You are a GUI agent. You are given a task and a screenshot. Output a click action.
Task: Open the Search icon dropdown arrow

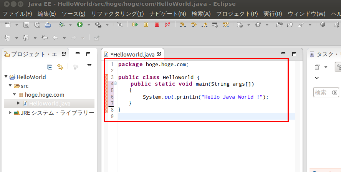[310, 25]
